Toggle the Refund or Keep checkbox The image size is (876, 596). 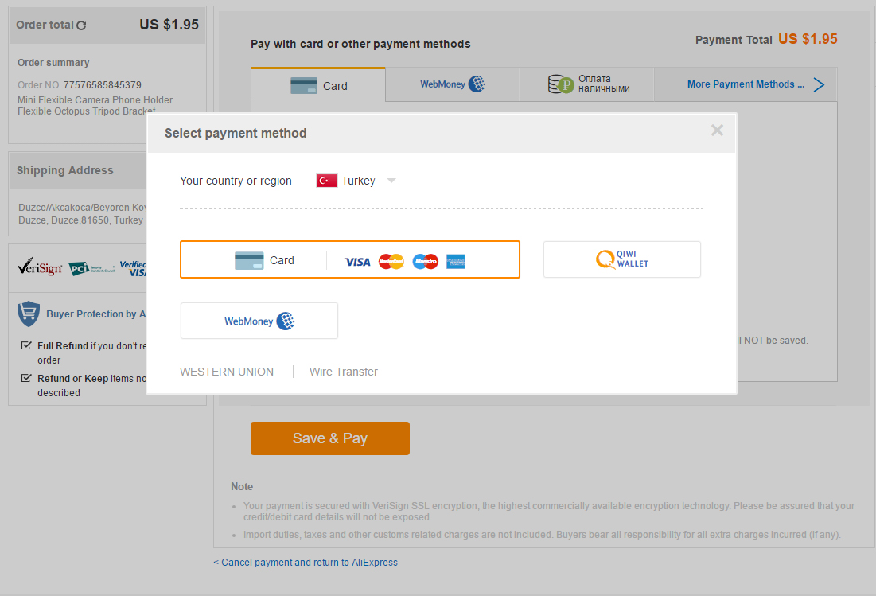point(26,379)
